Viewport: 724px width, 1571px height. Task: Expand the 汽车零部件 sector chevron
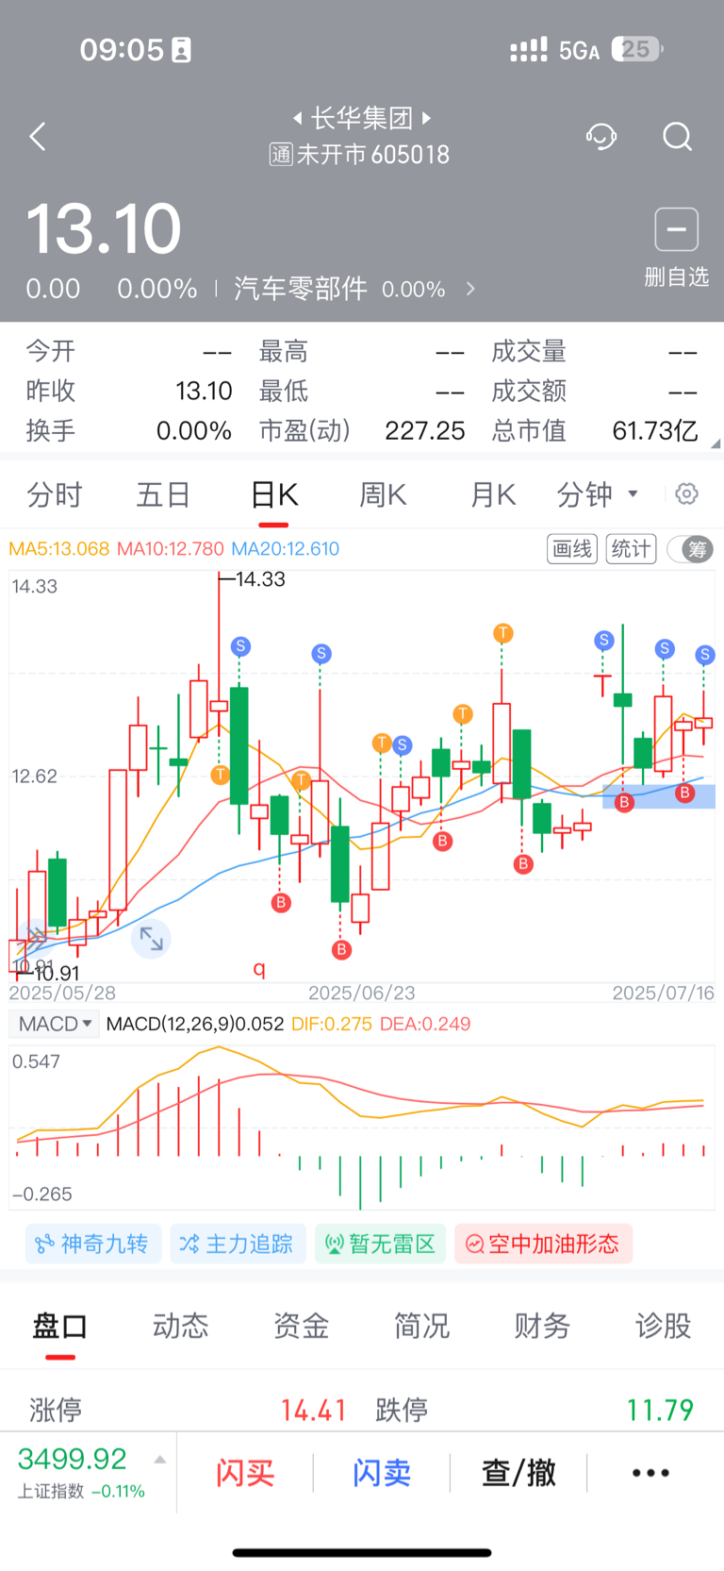click(x=470, y=289)
